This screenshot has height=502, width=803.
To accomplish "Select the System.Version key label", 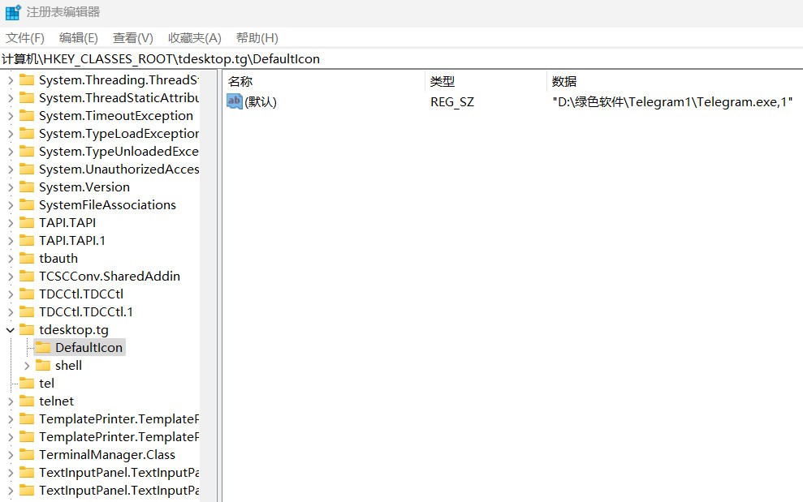I will (x=84, y=187).
